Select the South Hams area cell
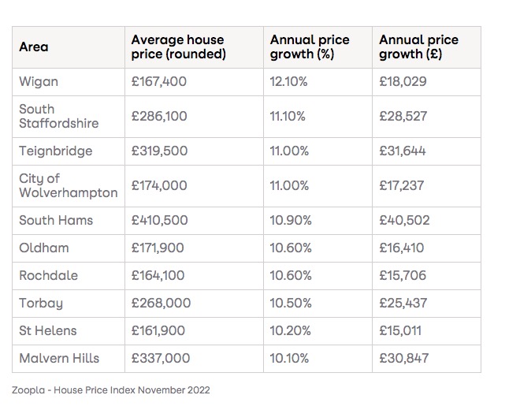This screenshot has height=410, width=520. [x=56, y=221]
